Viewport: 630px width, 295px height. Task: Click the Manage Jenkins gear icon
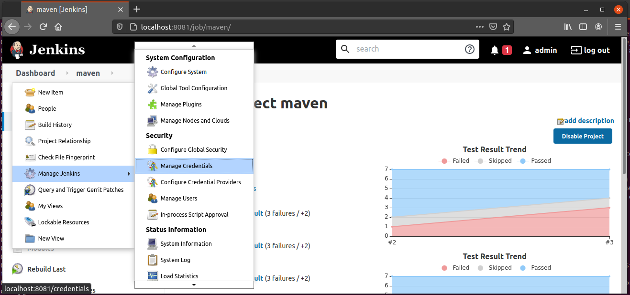pyautogui.click(x=30, y=173)
